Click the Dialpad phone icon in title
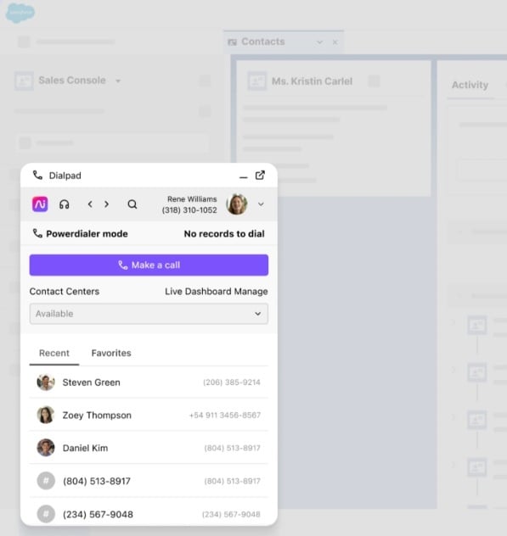The height and width of the screenshot is (536, 507). tap(37, 176)
